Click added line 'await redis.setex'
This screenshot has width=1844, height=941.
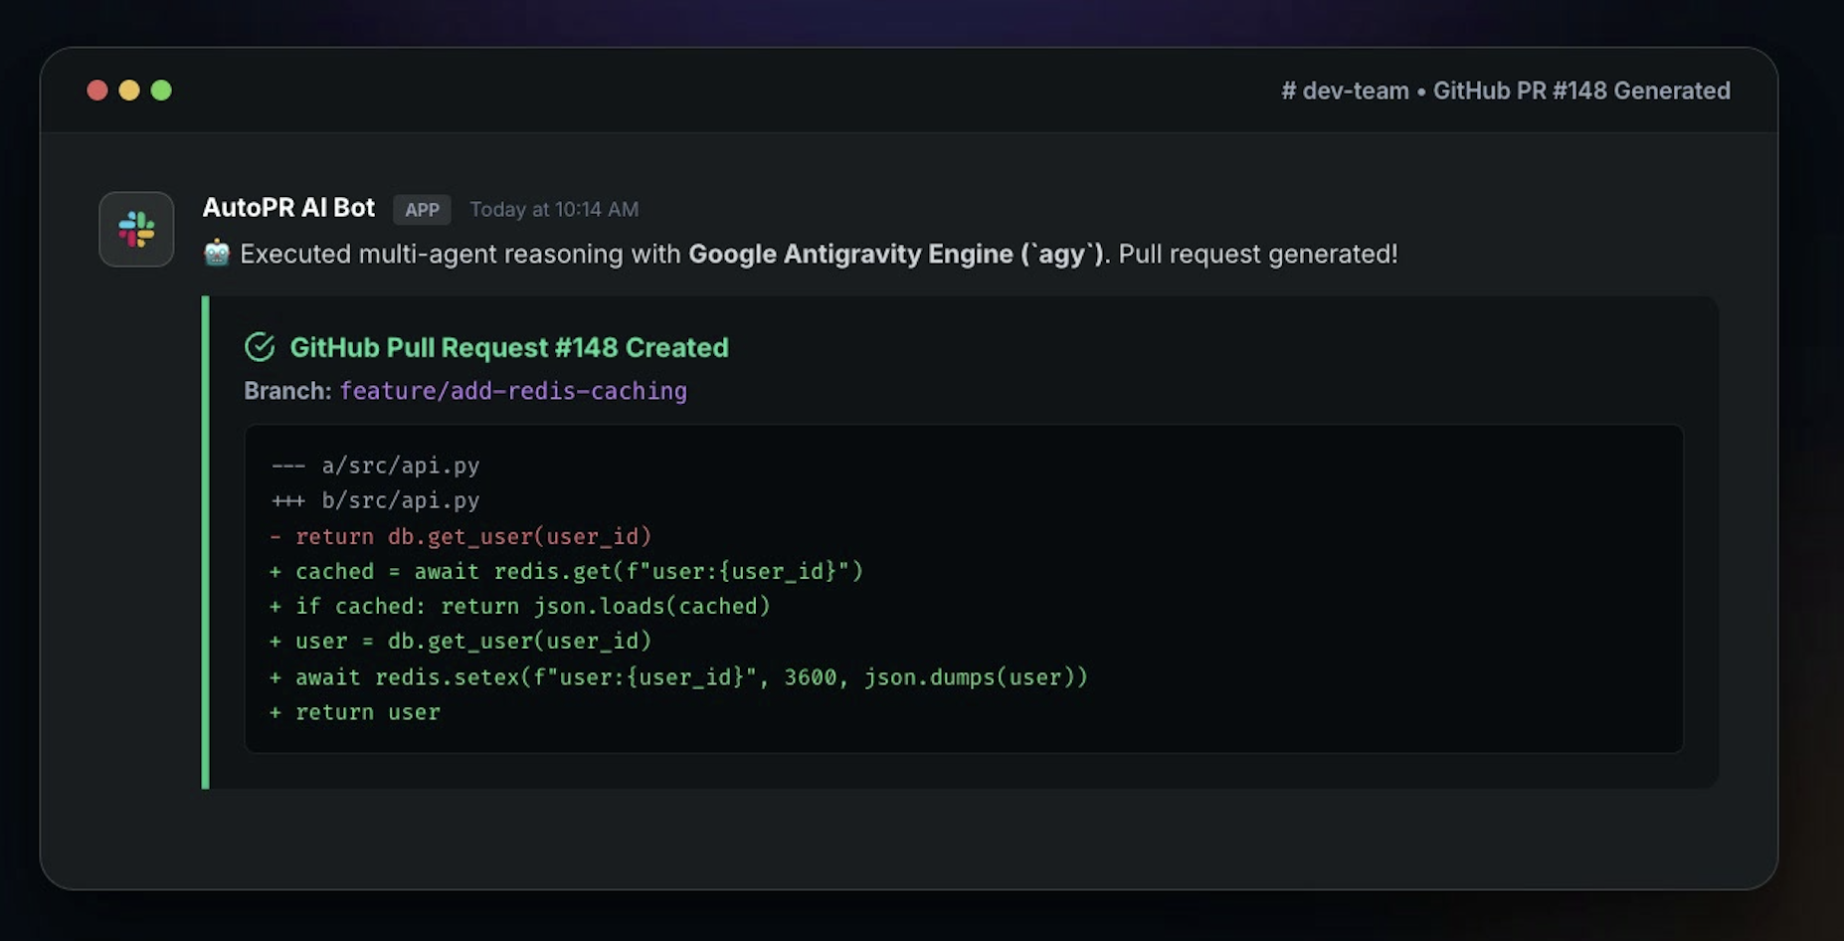pos(678,677)
